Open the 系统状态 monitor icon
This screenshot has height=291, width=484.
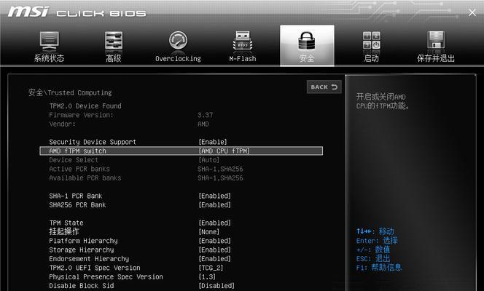(49, 40)
